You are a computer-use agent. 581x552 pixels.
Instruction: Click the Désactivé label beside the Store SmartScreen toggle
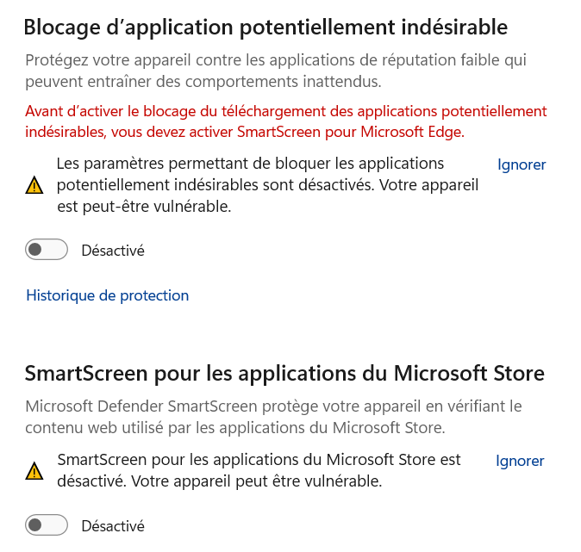click(112, 525)
